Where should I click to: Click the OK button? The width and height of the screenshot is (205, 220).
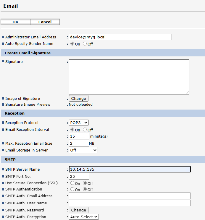[x=15, y=22]
